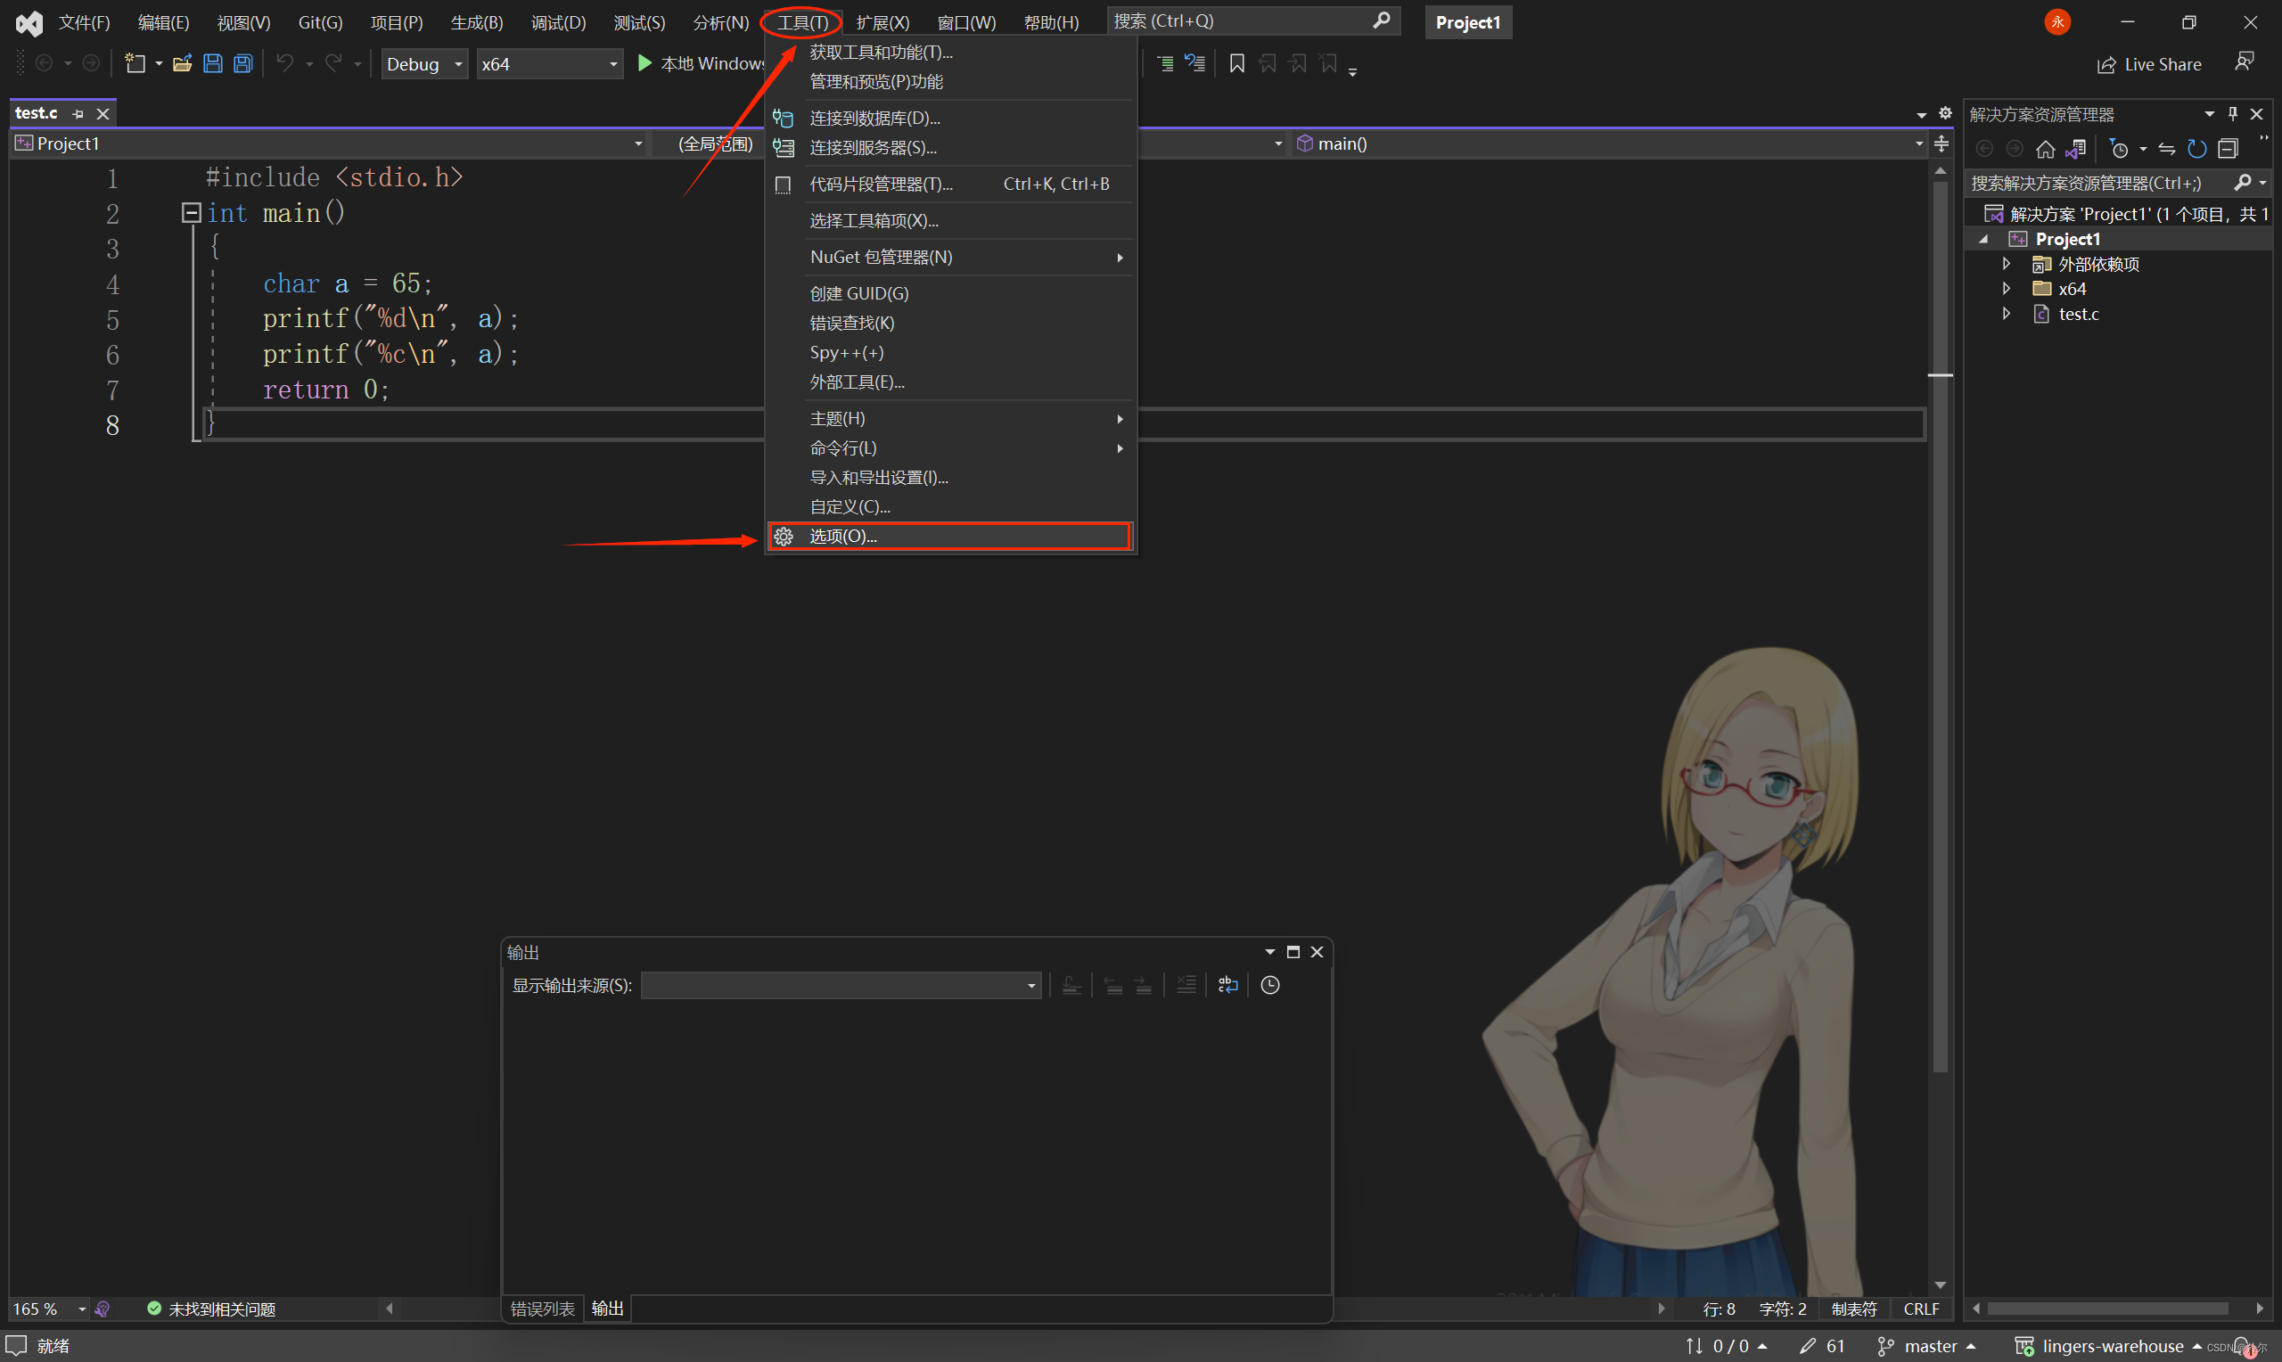Open the 调试(D) menu
This screenshot has height=1362, width=2282.
coord(558,22)
